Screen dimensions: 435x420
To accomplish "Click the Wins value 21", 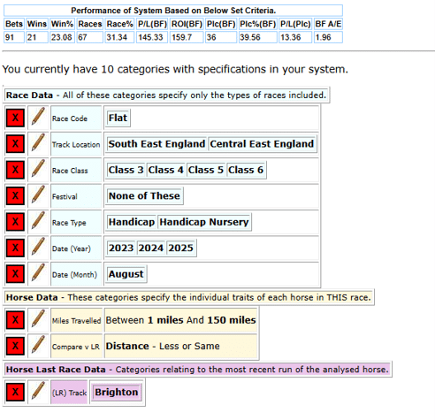I will (37, 37).
